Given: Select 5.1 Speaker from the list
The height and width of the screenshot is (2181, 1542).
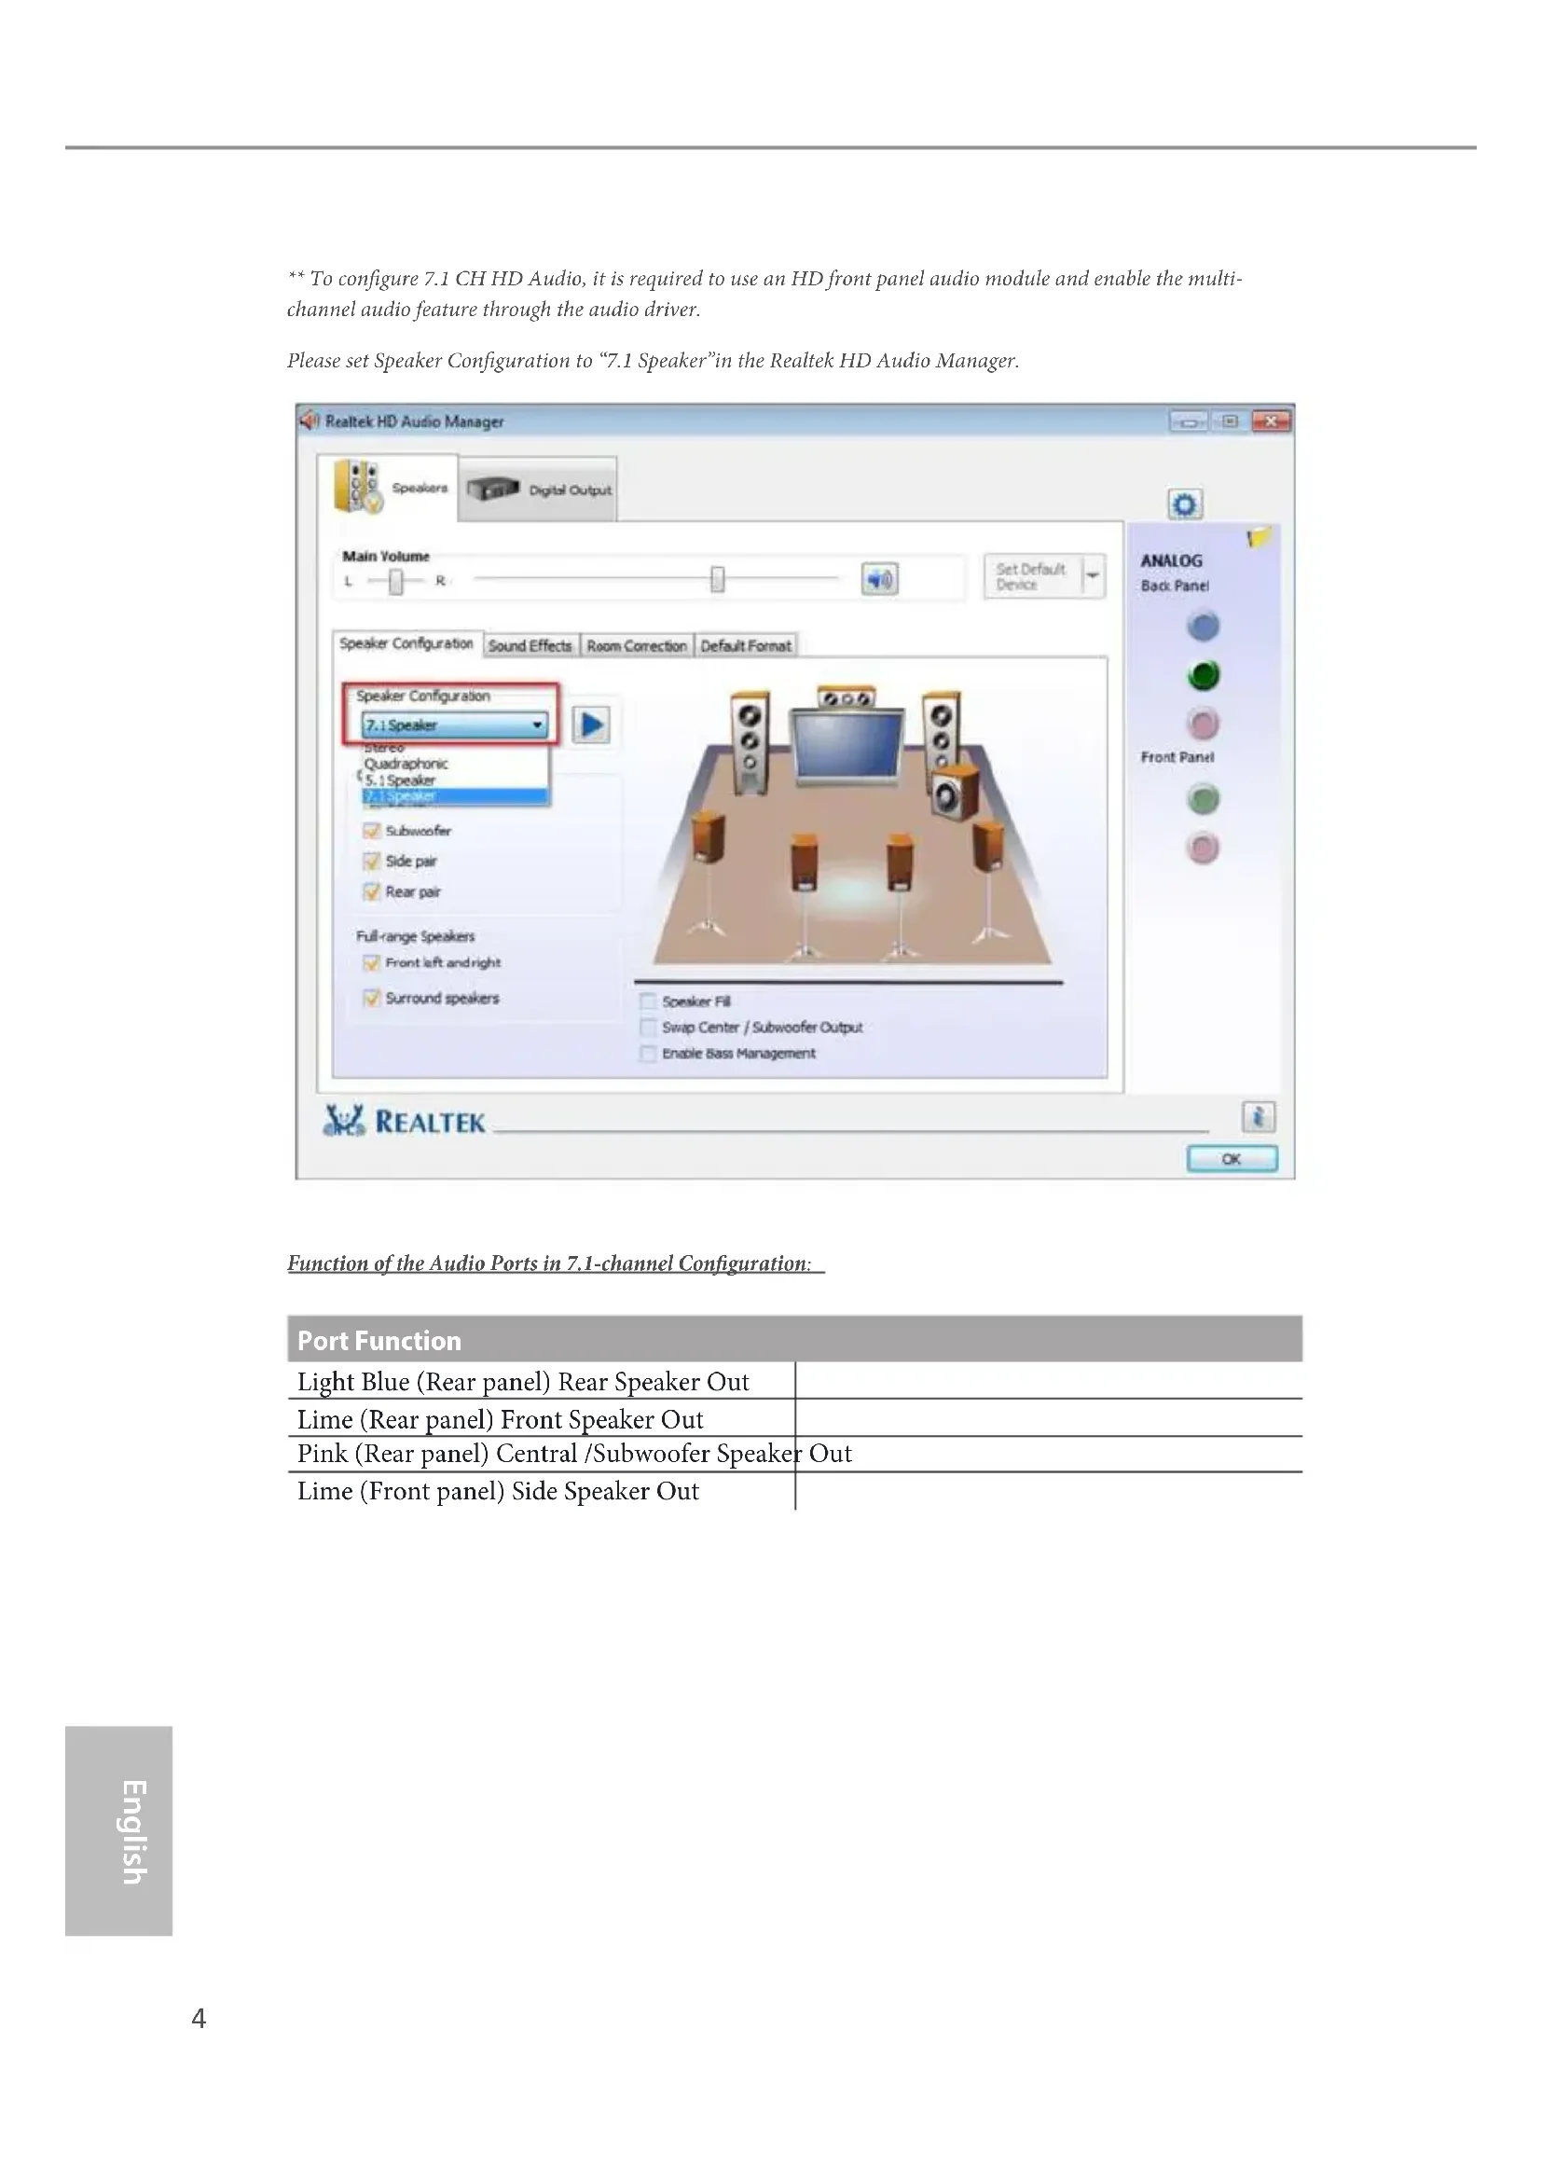Looking at the screenshot, I should tap(400, 780).
